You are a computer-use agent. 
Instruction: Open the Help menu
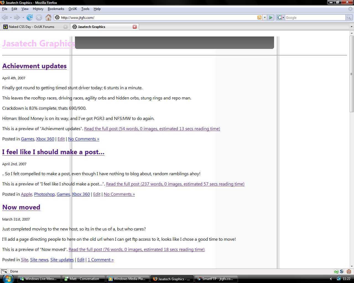(x=97, y=9)
